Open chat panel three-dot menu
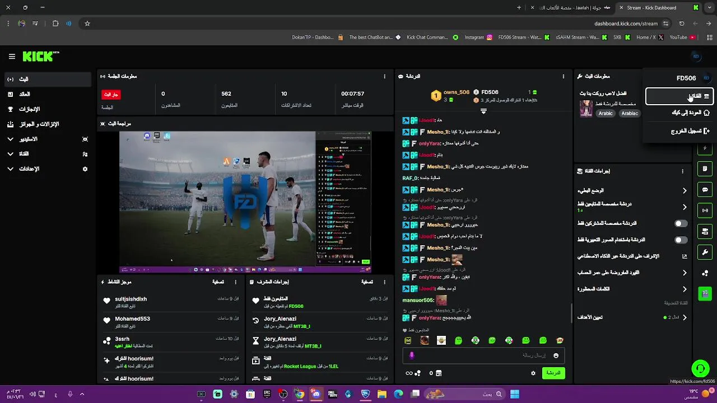 [564, 76]
